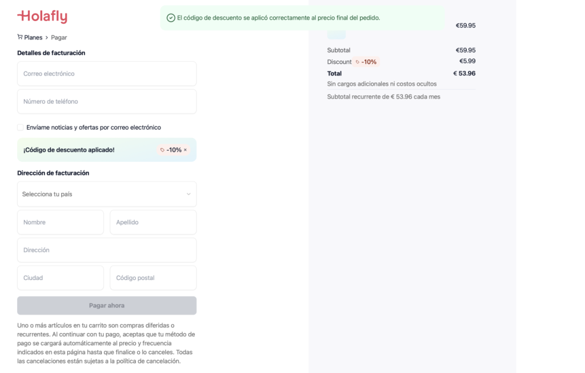The height and width of the screenshot is (373, 585).
Task: Click the tag icon next to Discount in the summary
Action: (358, 62)
